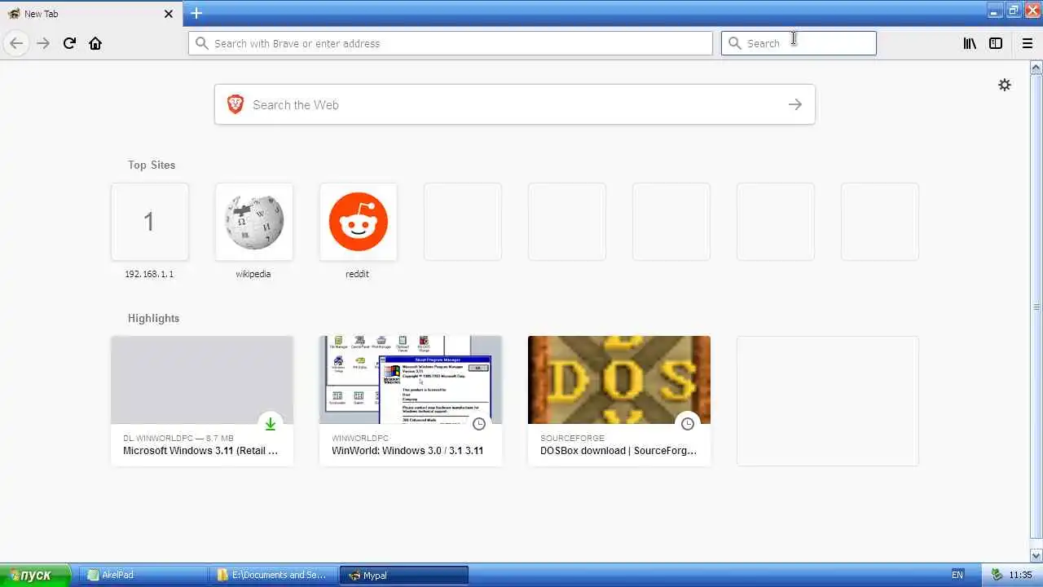Open Microsoft Windows 3.11 download highlight
Viewport: 1043px width, 587px height.
(x=202, y=400)
